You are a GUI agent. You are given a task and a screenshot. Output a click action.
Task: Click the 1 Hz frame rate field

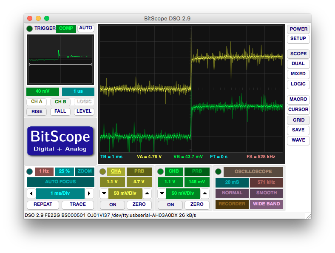pyautogui.click(x=44, y=171)
